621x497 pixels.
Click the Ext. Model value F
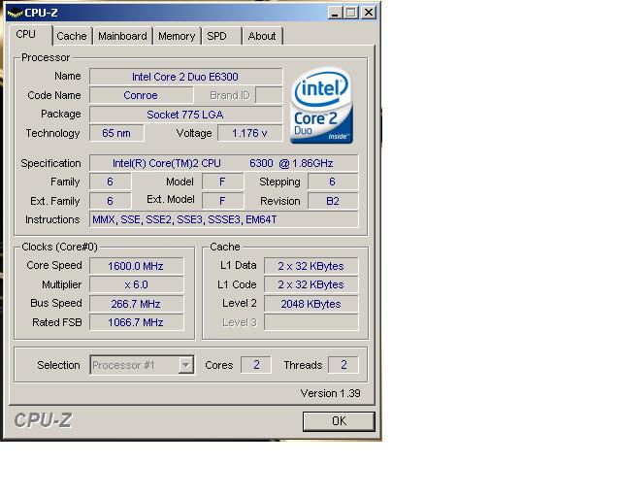[222, 201]
